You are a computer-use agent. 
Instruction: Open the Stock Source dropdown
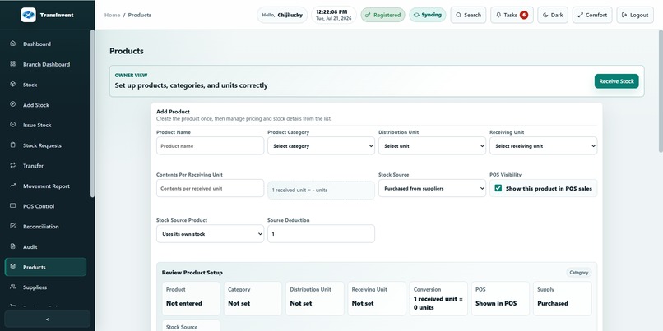pos(432,188)
